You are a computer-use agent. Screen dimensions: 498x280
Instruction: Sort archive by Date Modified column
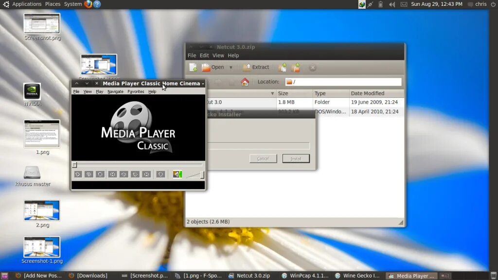click(x=376, y=93)
